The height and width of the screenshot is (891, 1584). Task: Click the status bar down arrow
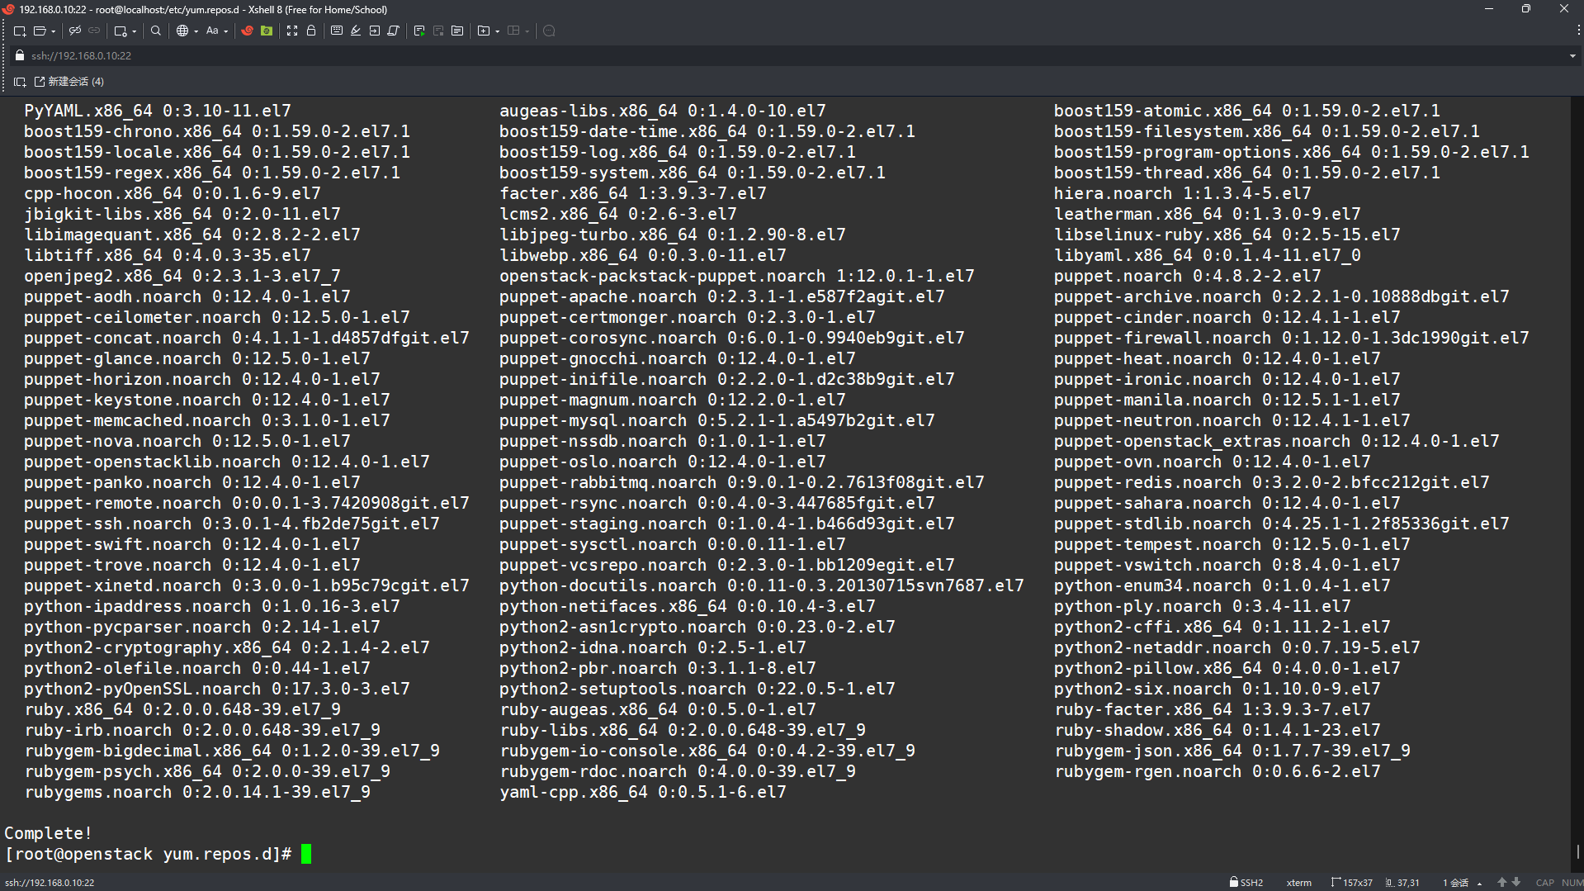coord(1516,883)
